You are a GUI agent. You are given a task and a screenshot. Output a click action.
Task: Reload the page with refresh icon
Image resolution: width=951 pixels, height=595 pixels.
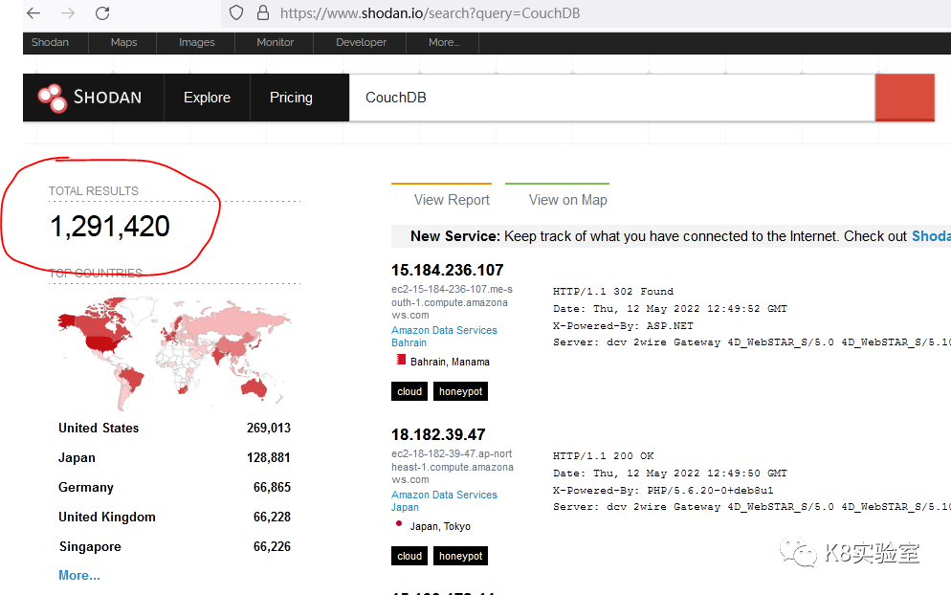102,12
